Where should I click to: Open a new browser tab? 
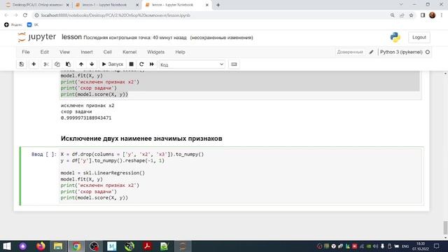pos(218,5)
